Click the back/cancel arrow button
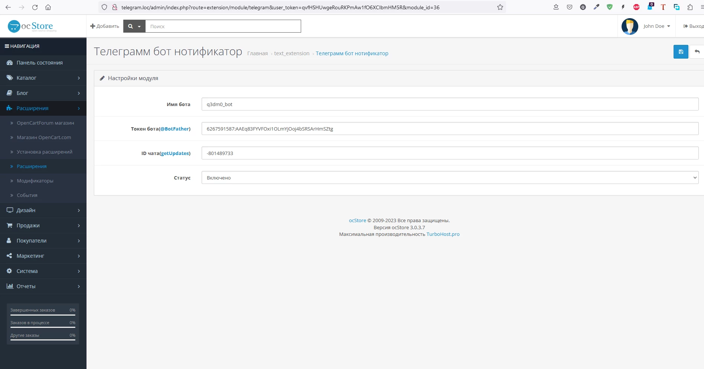 (697, 52)
